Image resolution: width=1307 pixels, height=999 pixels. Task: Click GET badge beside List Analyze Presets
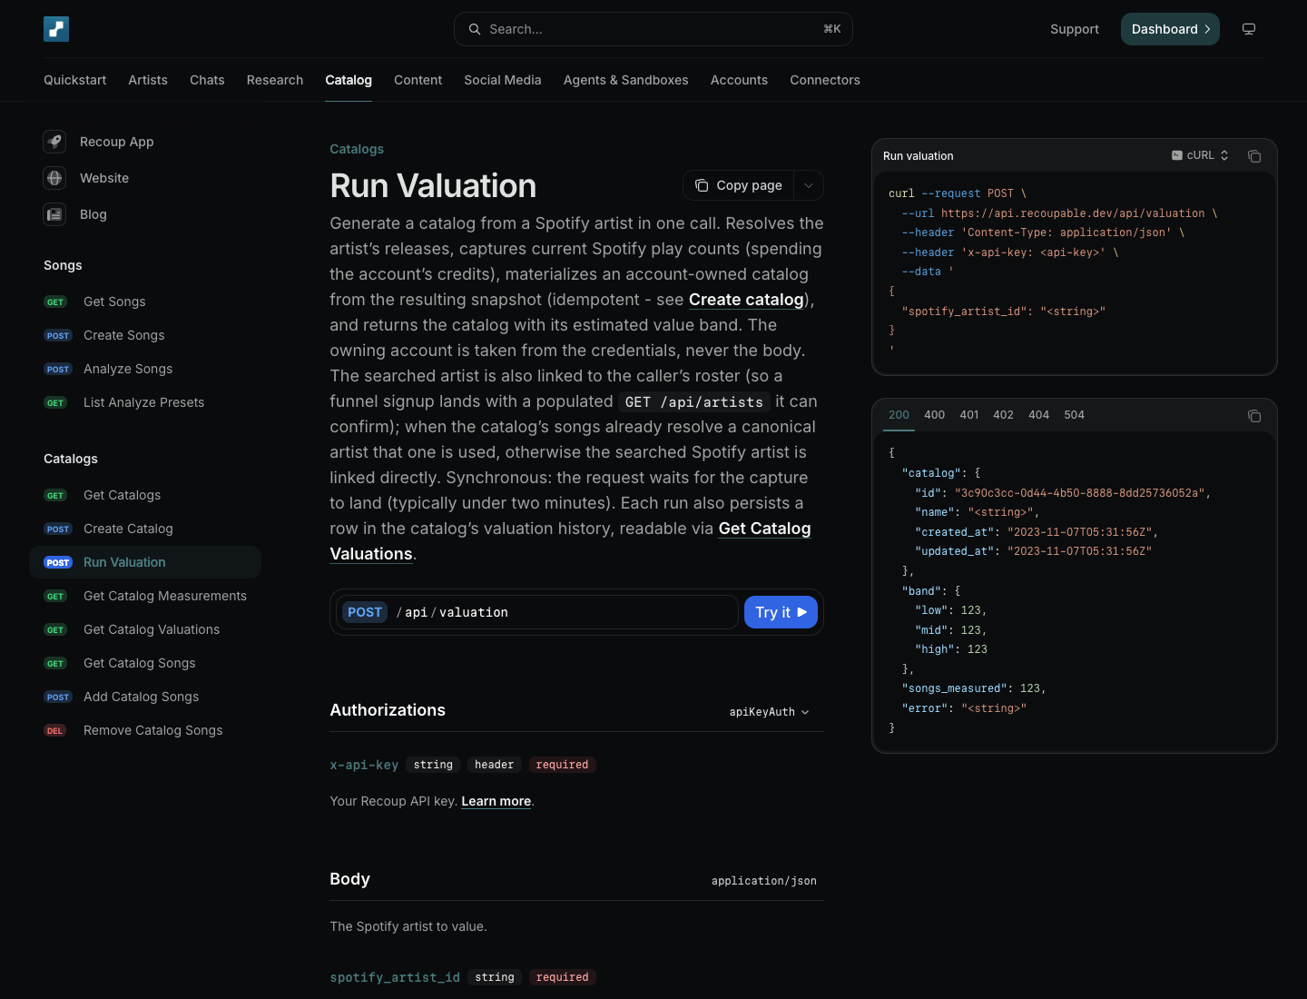(55, 403)
